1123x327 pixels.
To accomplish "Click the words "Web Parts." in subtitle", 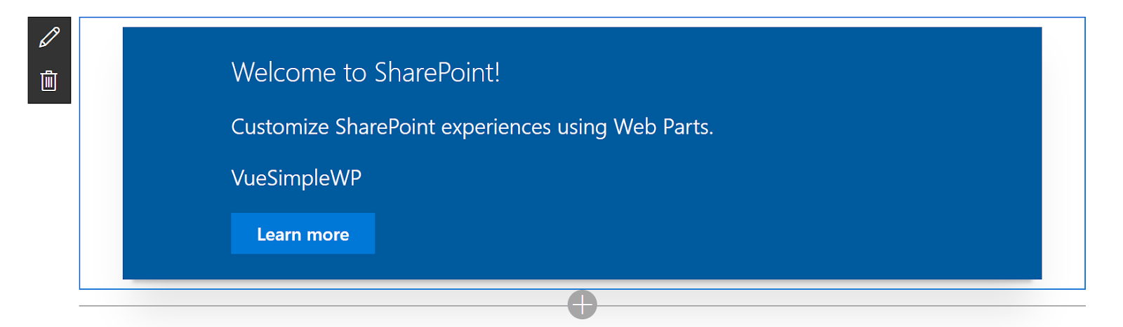I will (x=663, y=127).
